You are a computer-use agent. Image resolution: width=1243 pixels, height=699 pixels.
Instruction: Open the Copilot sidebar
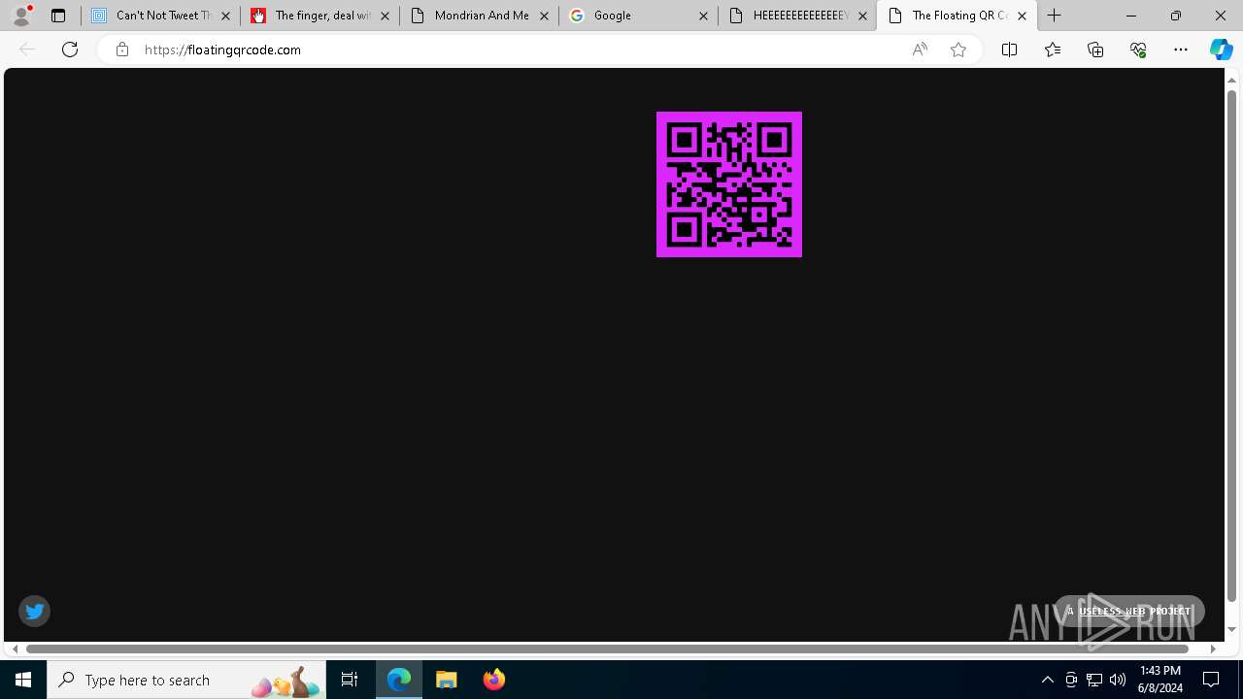pos(1222,50)
